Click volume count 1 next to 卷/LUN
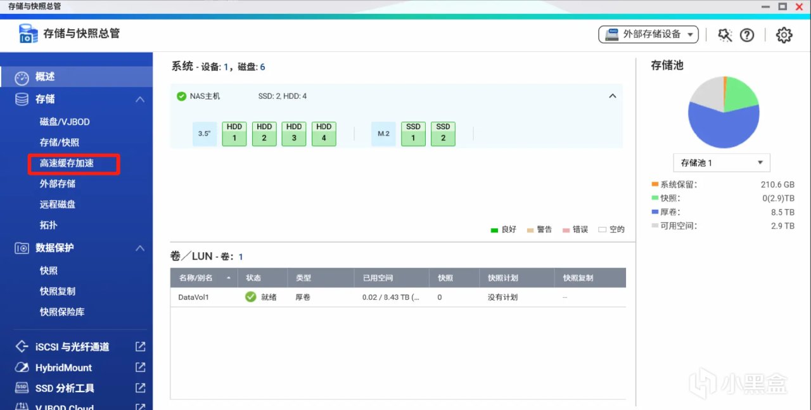Viewport: 811px width, 410px height. (241, 257)
